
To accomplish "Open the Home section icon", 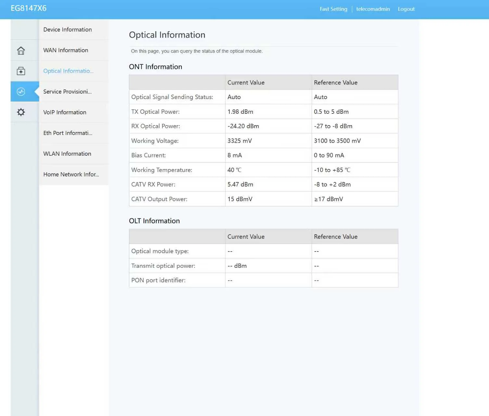I will 21,50.
